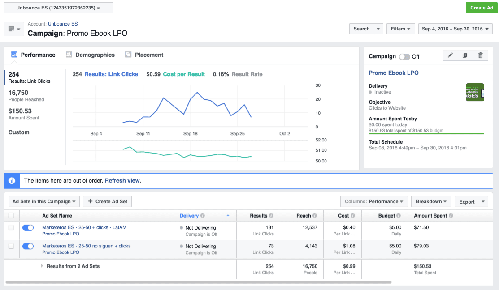Click the $71.50 amount spent cell
The height and width of the screenshot is (290, 499).
coord(421,227)
